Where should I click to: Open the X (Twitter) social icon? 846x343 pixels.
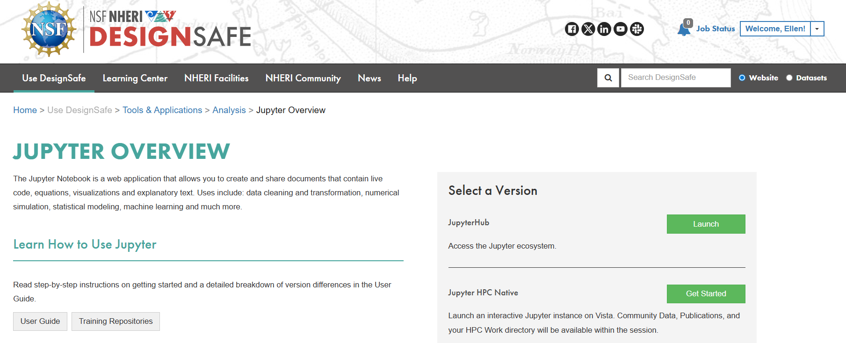588,29
